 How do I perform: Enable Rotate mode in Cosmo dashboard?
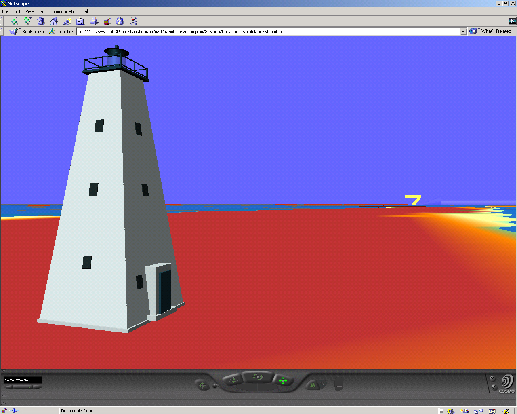[258, 377]
